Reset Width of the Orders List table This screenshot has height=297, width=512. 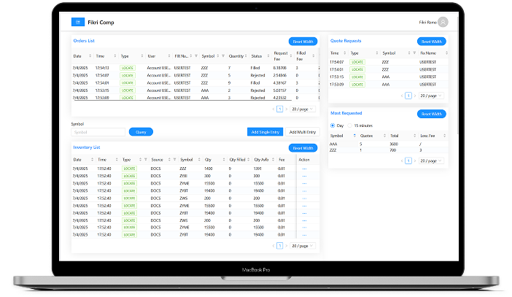coord(303,42)
